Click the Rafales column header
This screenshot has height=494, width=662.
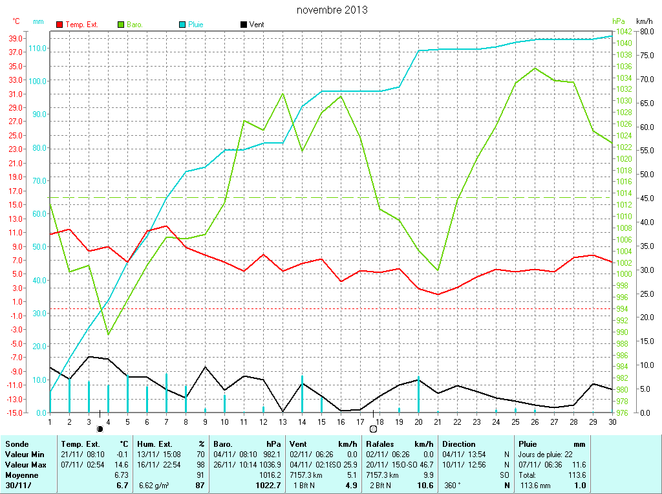coord(381,444)
